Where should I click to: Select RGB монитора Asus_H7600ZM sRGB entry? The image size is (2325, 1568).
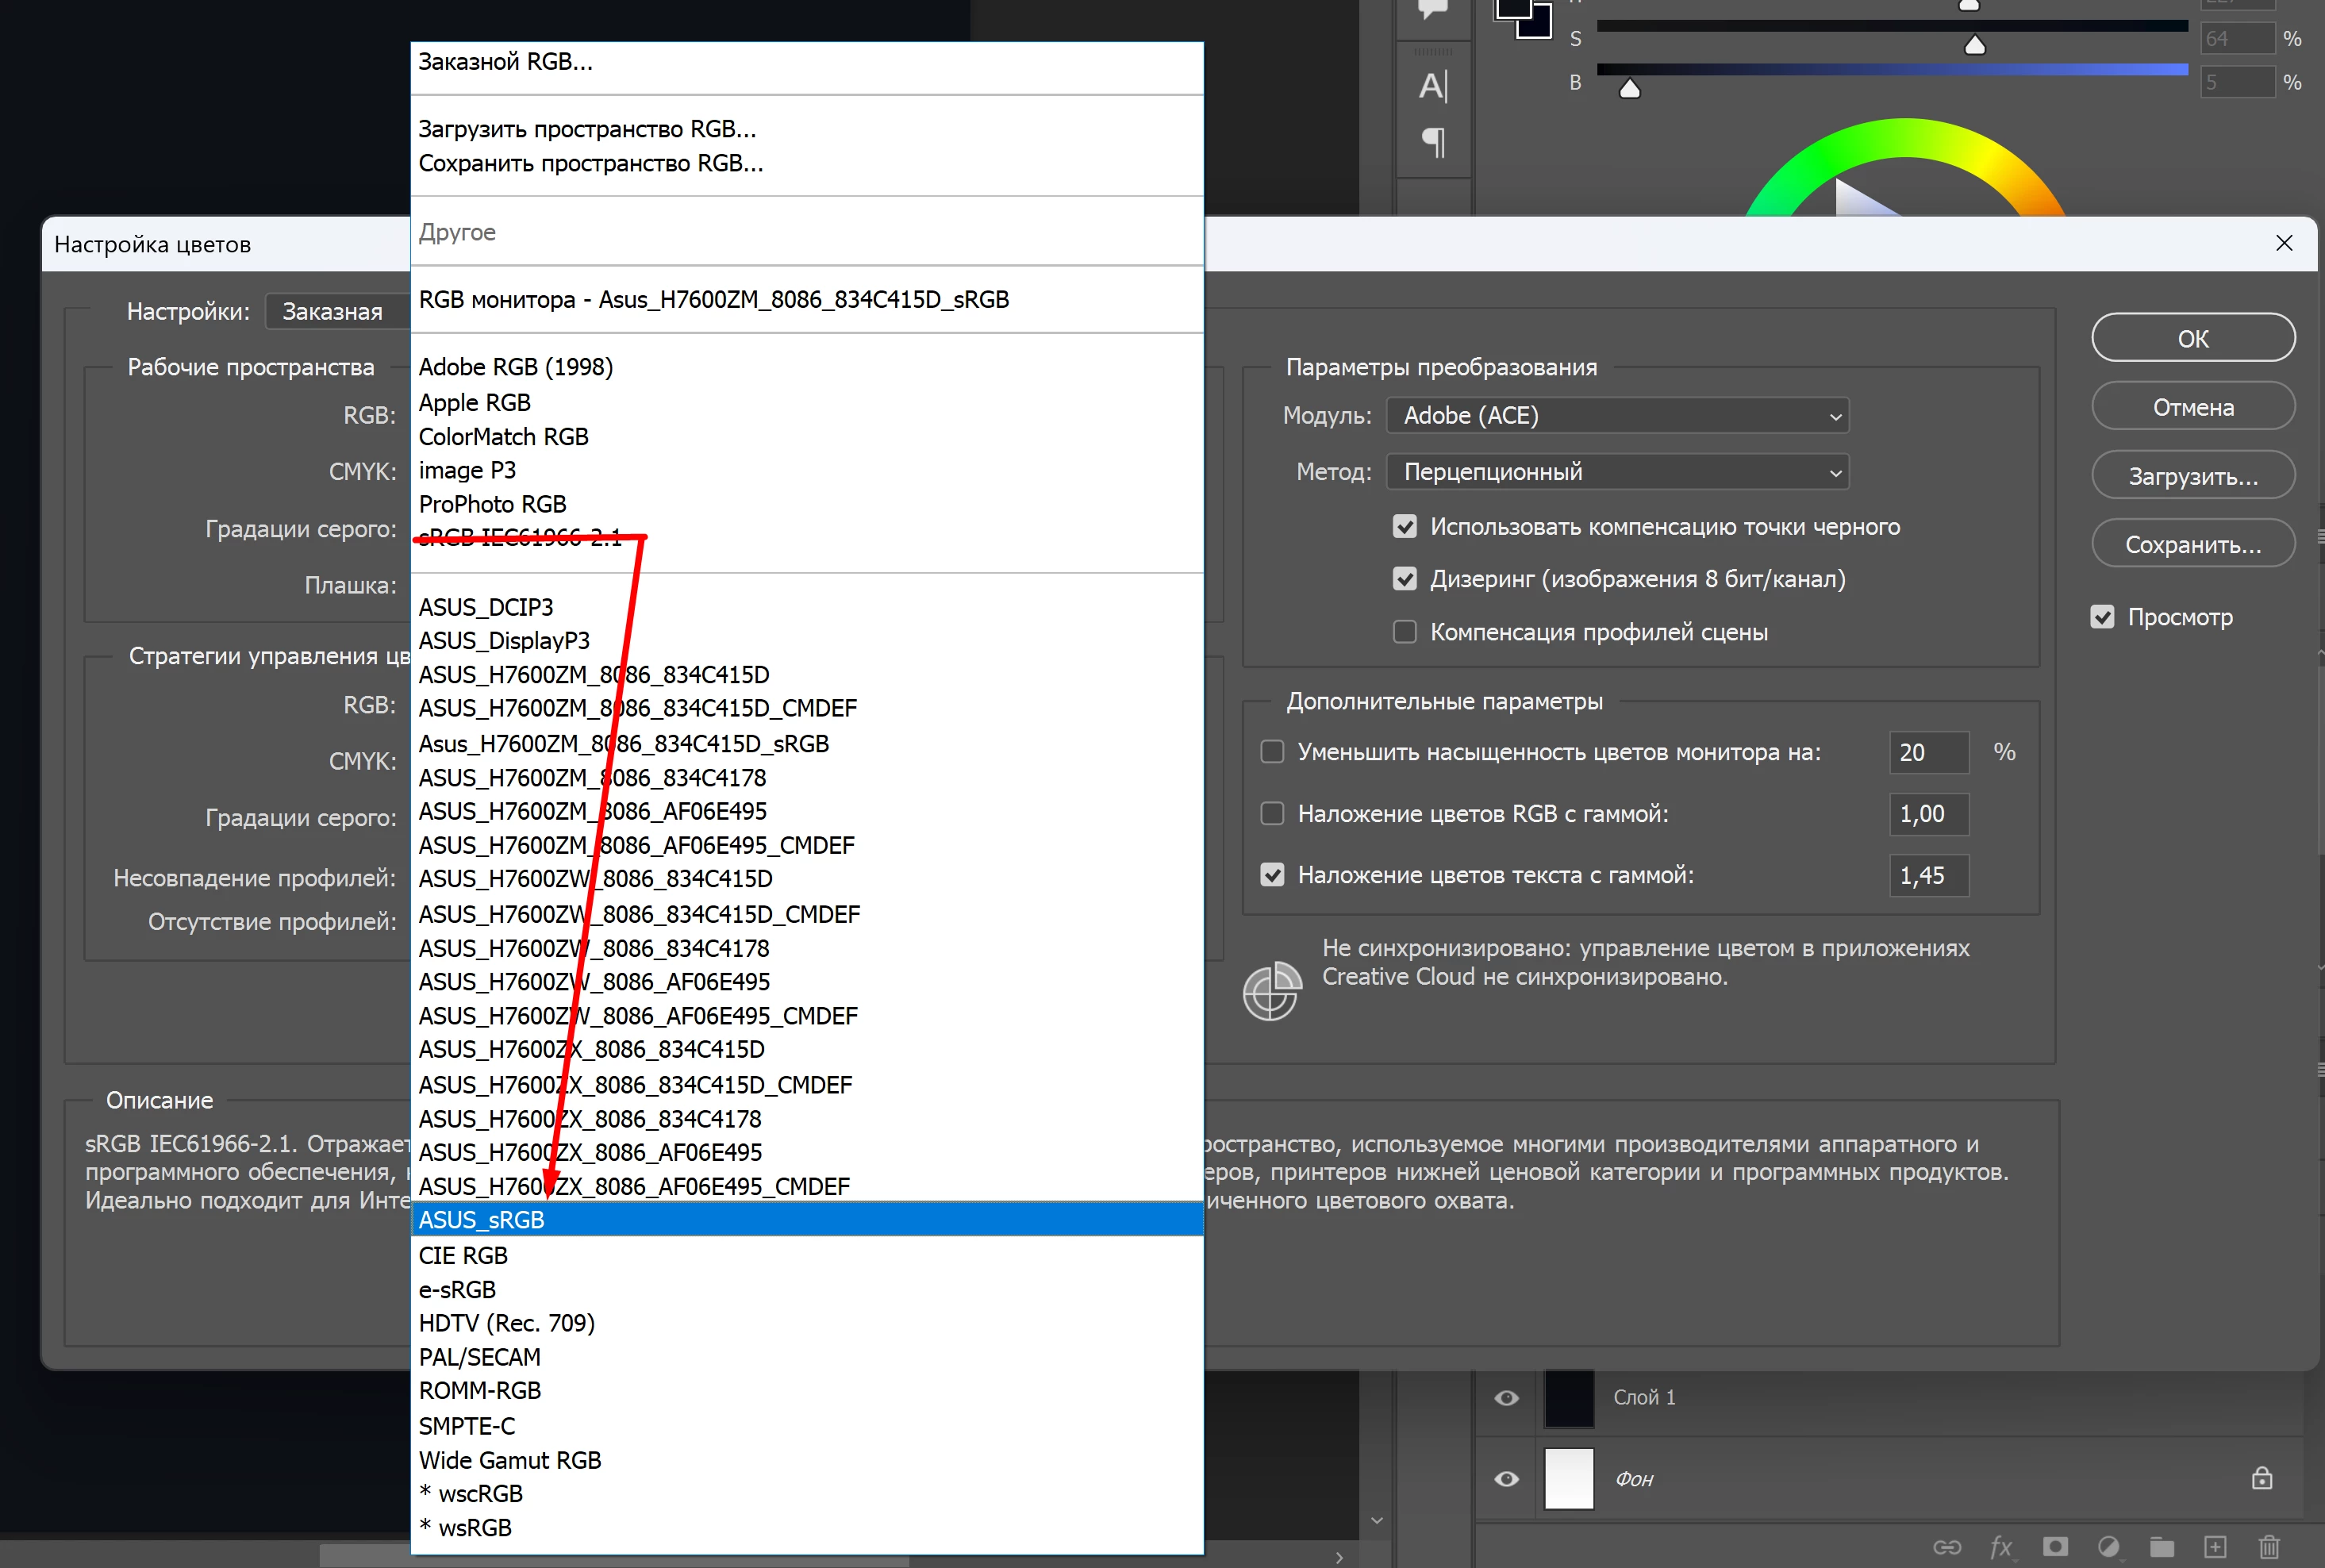806,300
